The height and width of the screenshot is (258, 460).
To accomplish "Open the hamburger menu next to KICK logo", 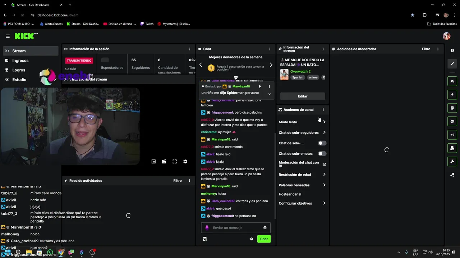I will coord(8,36).
